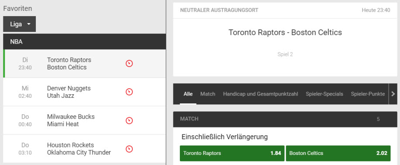Image resolution: width=400 pixels, height=165 pixels.
Task: Open Handicap und Gesamtpunktzahl tab
Action: coord(260,94)
